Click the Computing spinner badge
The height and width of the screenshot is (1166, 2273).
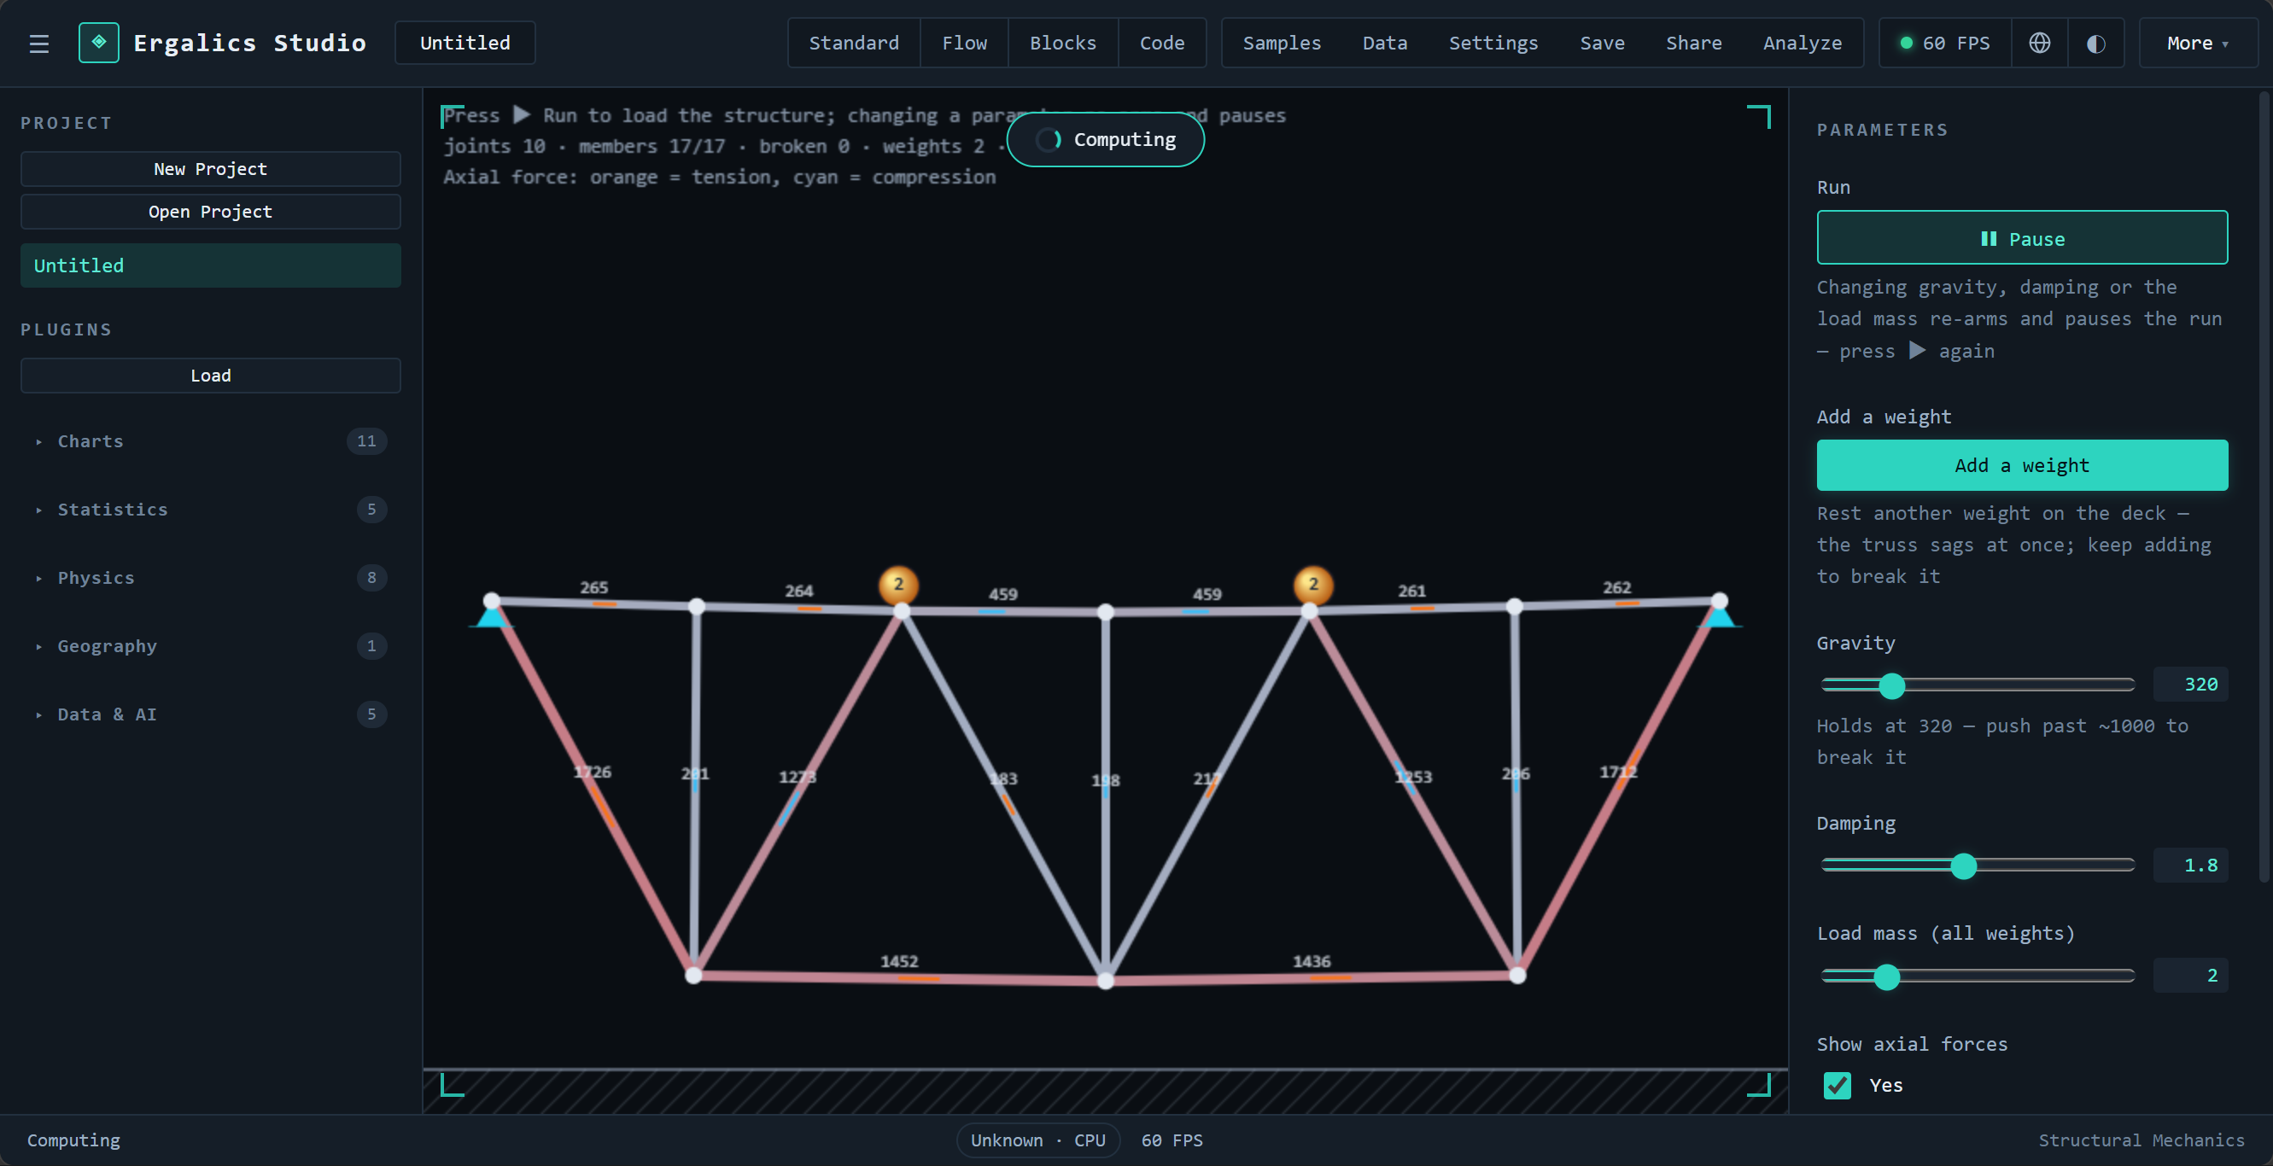click(x=1106, y=139)
